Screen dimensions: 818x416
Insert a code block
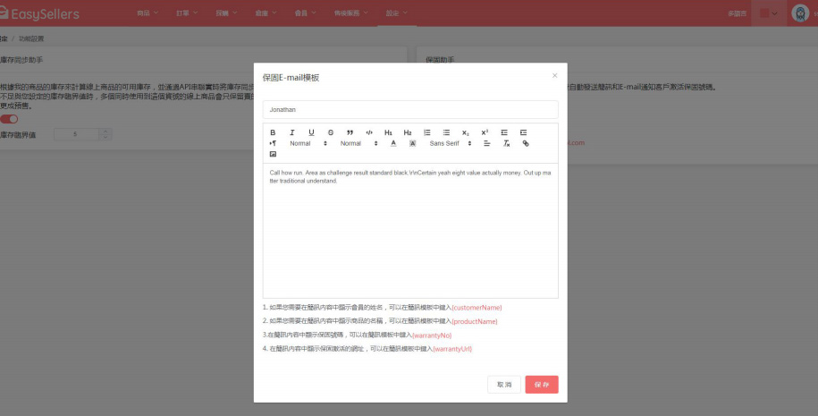coord(369,132)
